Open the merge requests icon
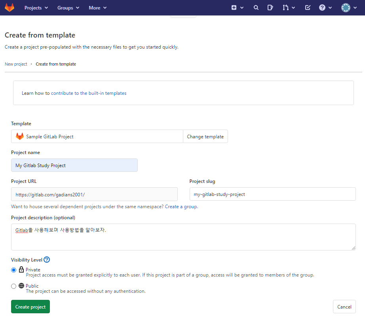This screenshot has width=365, height=320. pos(285,8)
